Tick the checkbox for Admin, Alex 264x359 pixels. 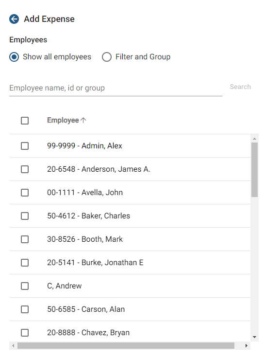coord(25,146)
